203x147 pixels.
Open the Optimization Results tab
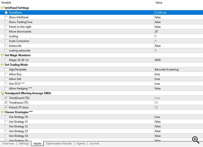(x=59, y=143)
